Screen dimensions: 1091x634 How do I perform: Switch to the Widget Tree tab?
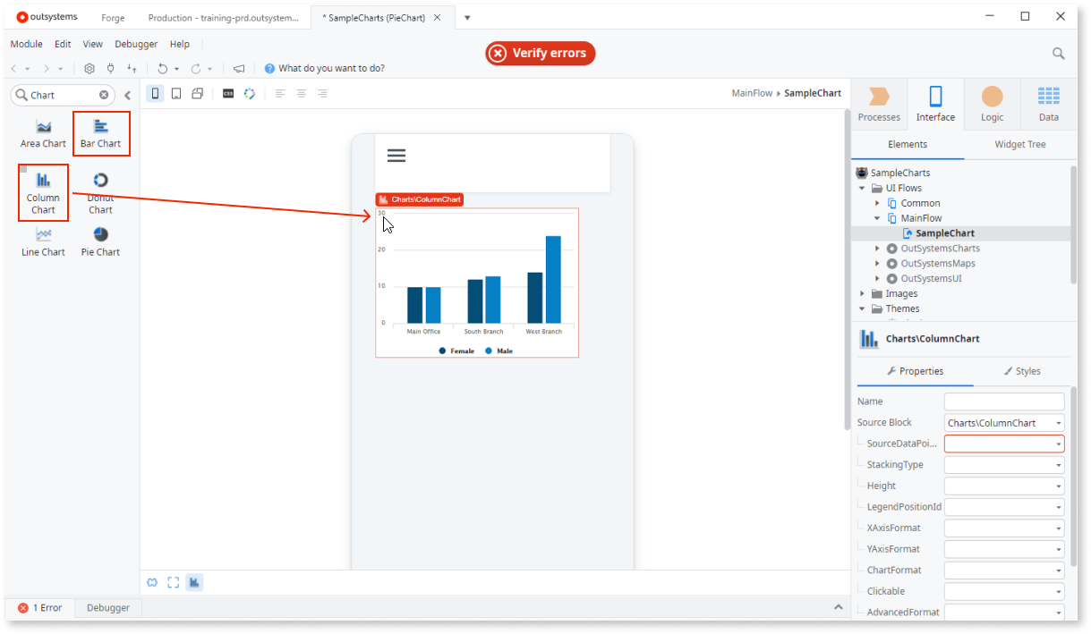click(1020, 144)
